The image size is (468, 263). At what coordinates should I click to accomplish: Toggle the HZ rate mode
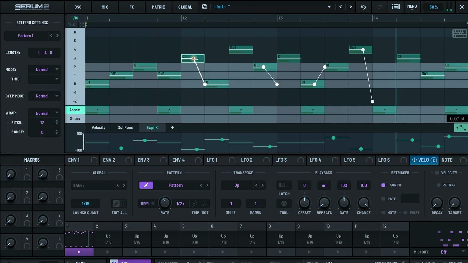153,203
